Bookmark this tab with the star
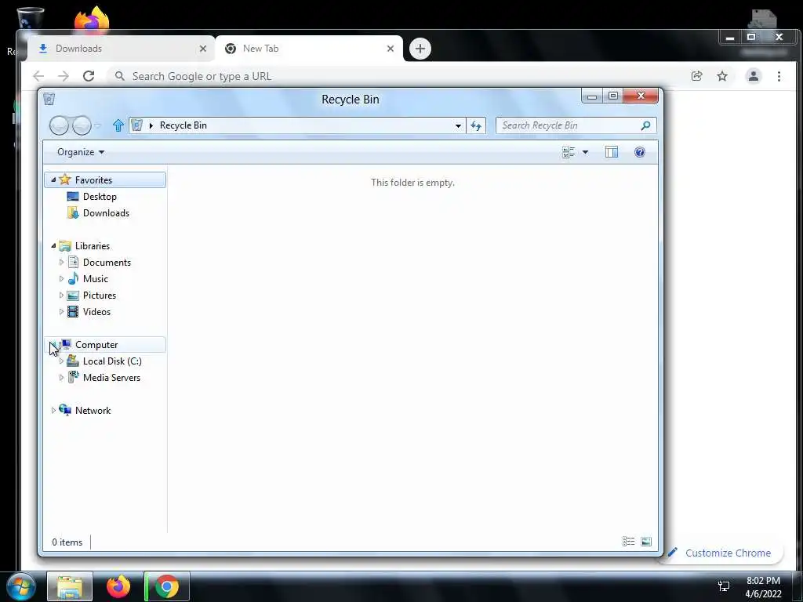 [722, 76]
